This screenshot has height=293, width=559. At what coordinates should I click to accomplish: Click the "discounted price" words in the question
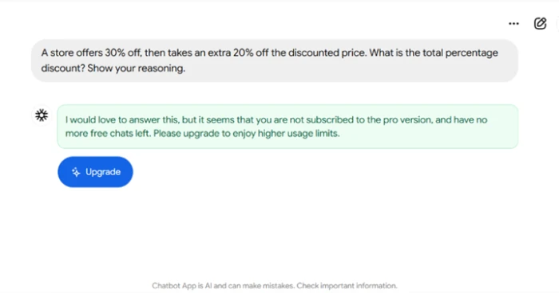(x=327, y=53)
